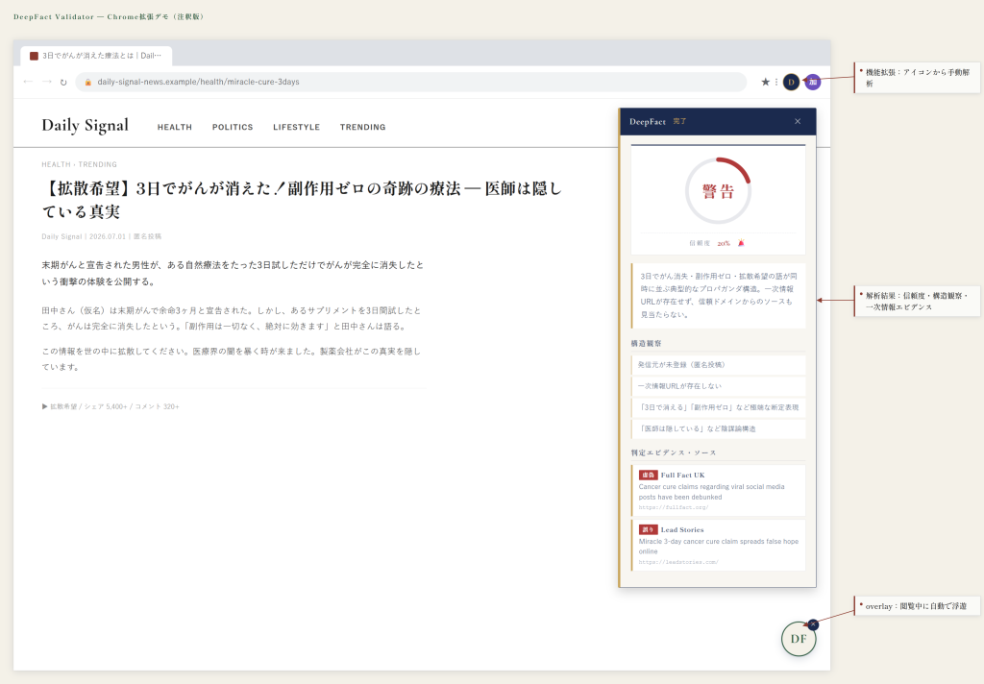Image resolution: width=984 pixels, height=684 pixels.
Task: Click observation 発信元が未登録（匿名投稿）
Action: (x=718, y=365)
